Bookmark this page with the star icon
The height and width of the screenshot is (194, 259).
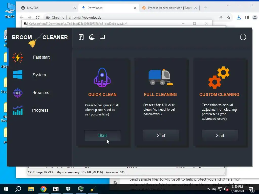pyautogui.click(x=229, y=17)
